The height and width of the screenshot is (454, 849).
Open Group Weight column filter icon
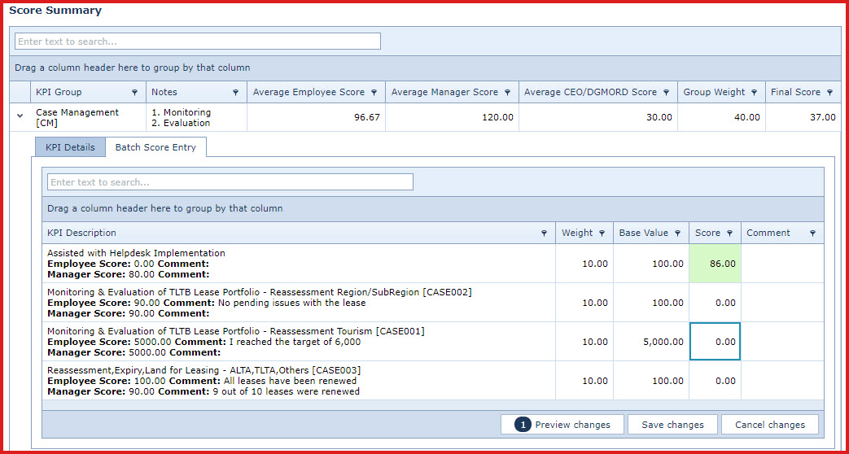(x=755, y=93)
